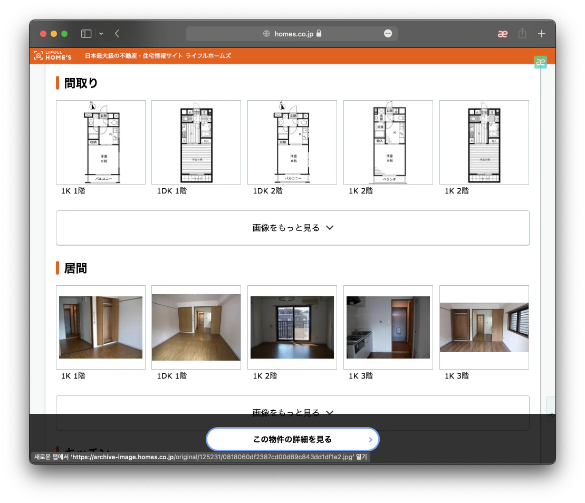Viewport: 585px width, 503px height.
Task: Open the last 1K 2階 floor plan thumbnail
Action: point(484,142)
